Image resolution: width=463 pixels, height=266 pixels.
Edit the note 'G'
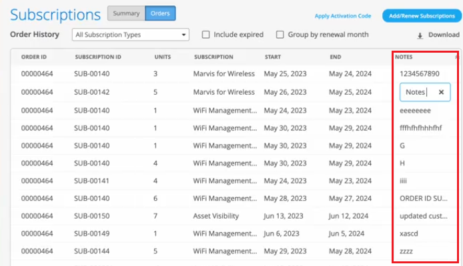tap(402, 146)
